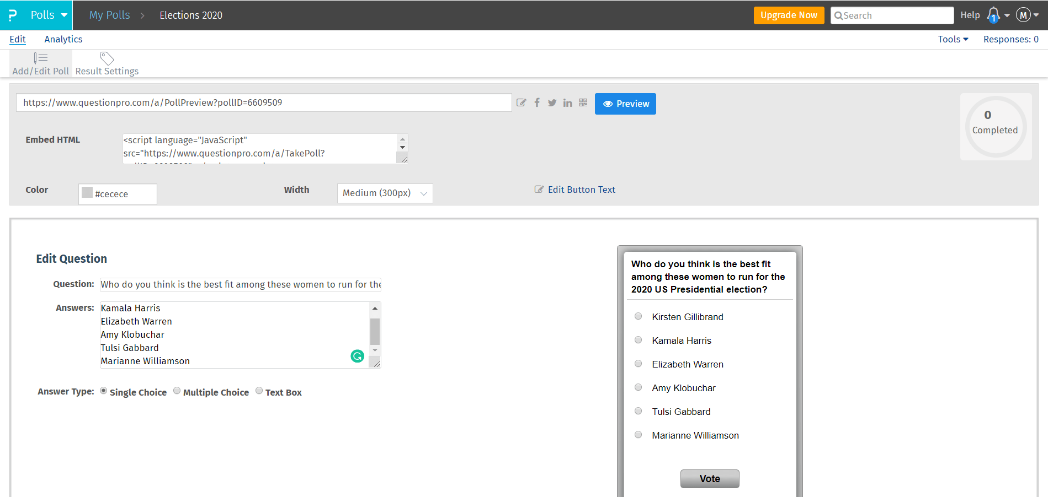
Task: Click the Elections 2020 breadcrumb title
Action: (191, 15)
